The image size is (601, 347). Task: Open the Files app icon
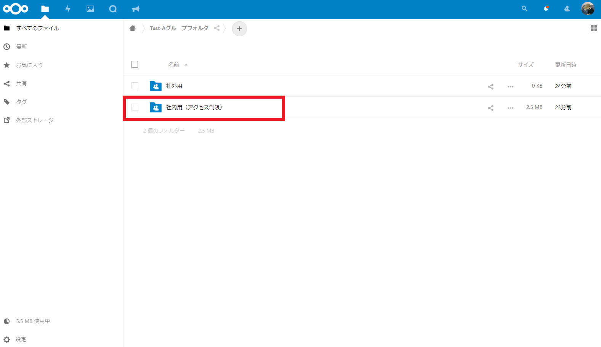[45, 9]
